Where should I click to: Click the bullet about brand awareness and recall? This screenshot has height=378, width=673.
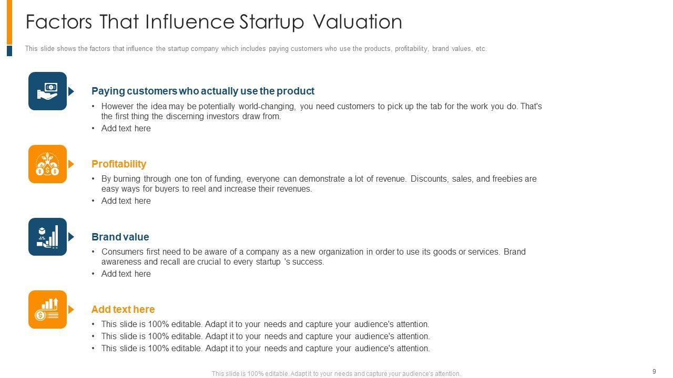313,257
